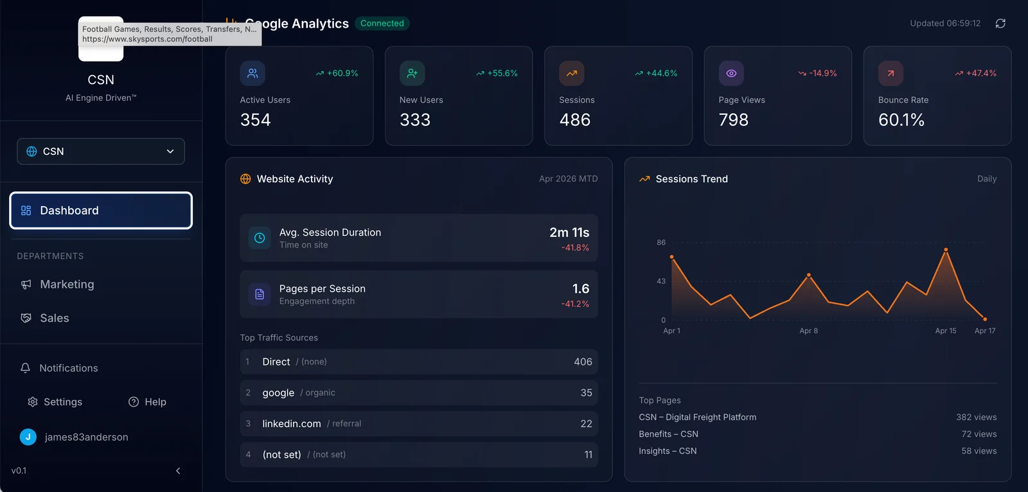The height and width of the screenshot is (492, 1028).
Task: Click the refresh icon beside the updated time
Action: tap(1000, 24)
